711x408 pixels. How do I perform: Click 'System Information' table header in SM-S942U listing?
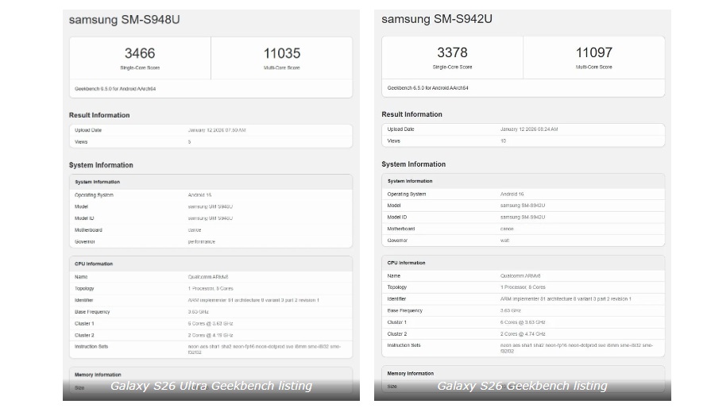click(x=410, y=181)
